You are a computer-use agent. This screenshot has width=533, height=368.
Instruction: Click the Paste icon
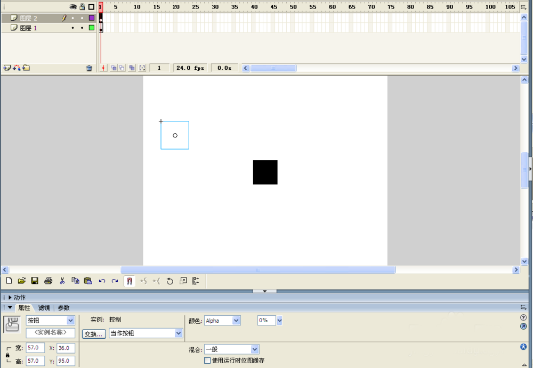pyautogui.click(x=88, y=281)
